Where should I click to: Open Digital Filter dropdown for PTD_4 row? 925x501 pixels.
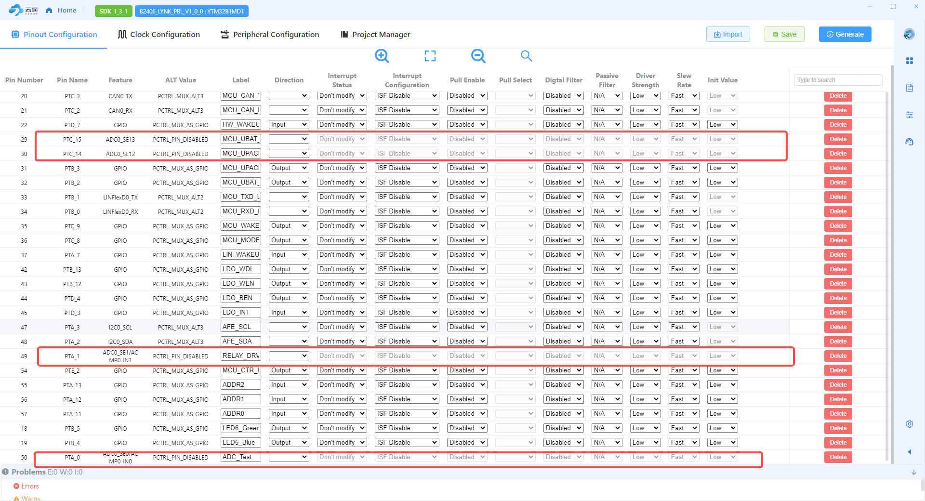coord(563,298)
